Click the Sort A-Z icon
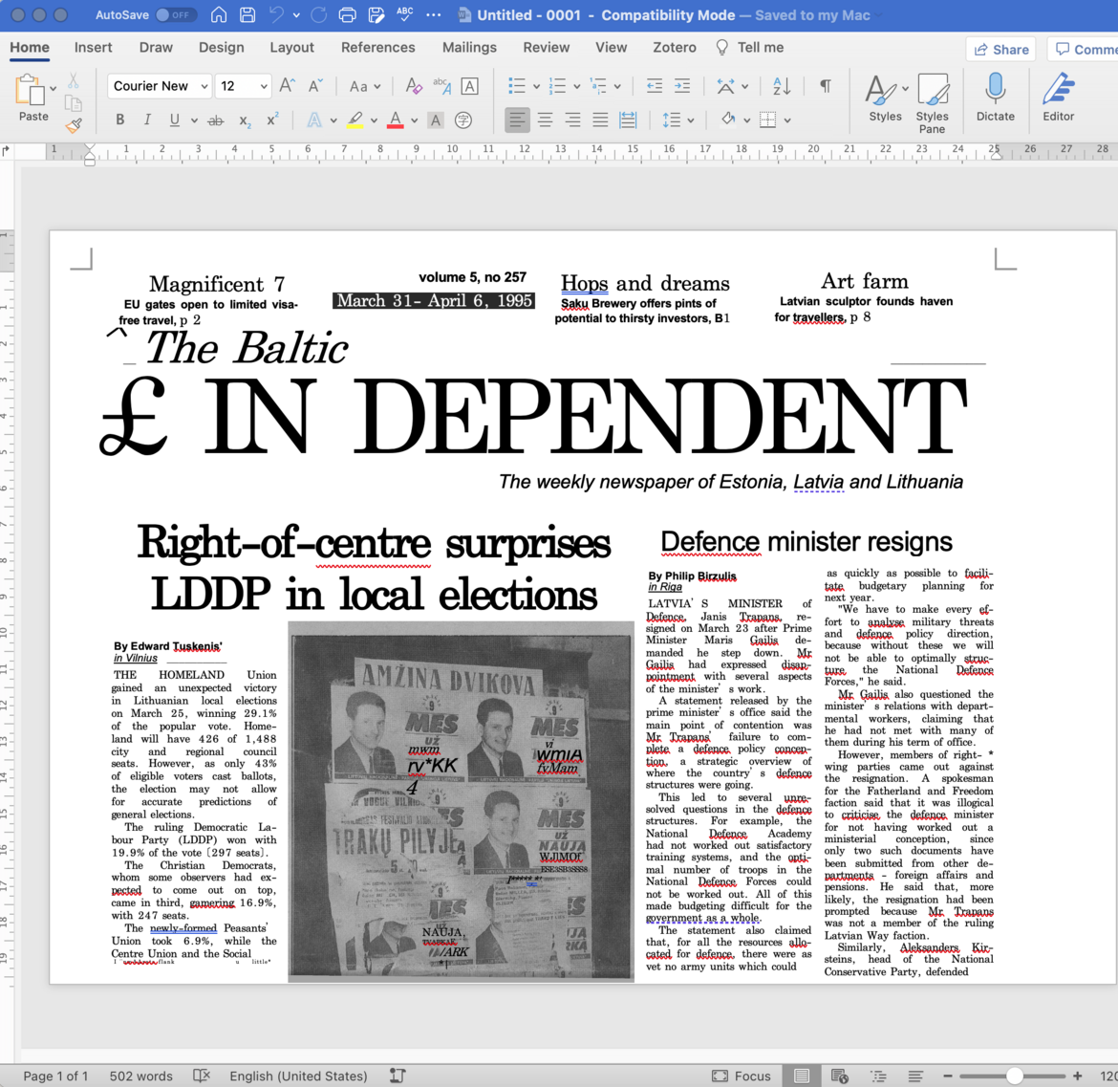The image size is (1118, 1087). [782, 86]
